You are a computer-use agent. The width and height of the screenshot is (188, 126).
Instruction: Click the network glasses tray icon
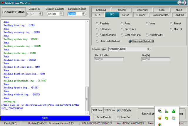point(160,111)
